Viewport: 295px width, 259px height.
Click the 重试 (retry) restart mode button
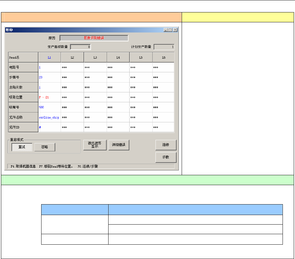22,147
